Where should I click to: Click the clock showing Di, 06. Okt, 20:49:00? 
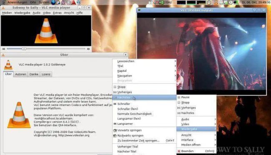click(x=256, y=2)
